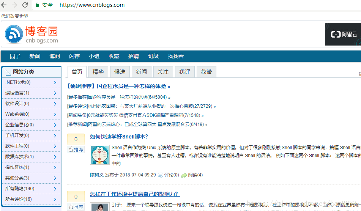Switch to the 关注 tab
This screenshot has height=211, width=361.
163,72
